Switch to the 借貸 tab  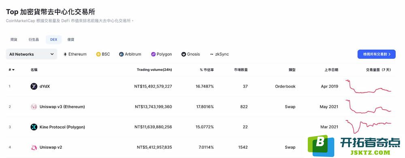pyautogui.click(x=71, y=40)
